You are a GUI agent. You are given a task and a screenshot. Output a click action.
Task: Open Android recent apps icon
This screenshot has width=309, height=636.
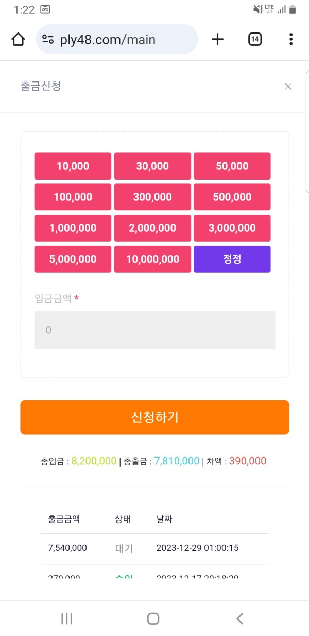[67, 618]
